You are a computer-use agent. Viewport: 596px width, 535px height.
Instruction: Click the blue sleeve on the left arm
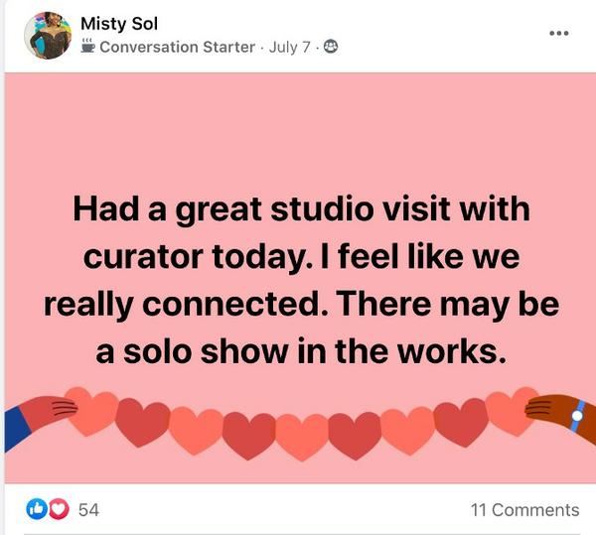(14, 427)
